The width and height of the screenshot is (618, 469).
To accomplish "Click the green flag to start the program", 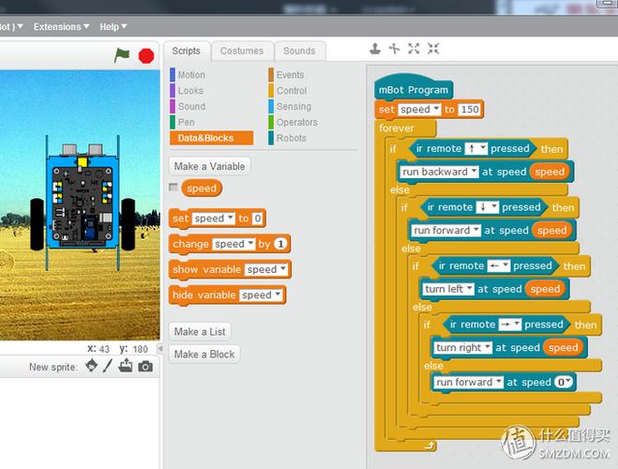I will point(122,55).
